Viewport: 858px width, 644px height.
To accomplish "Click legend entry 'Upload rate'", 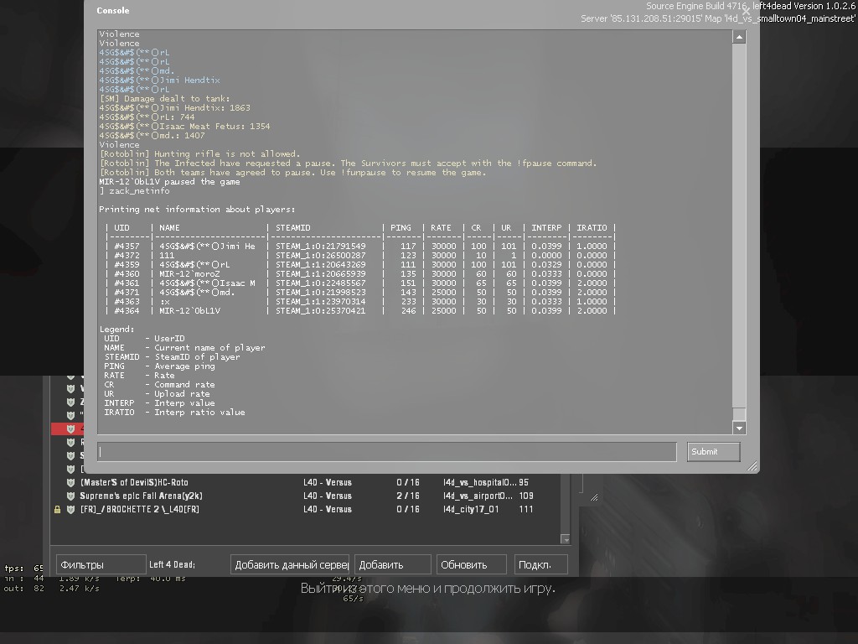I will click(x=182, y=394).
